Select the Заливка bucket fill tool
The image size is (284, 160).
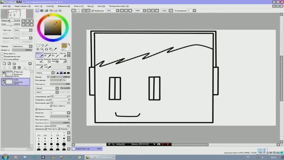coord(63,61)
